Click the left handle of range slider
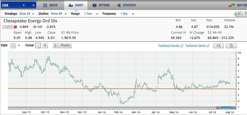Image resolution: width=247 pixels, height=115 pixels. (x=219, y=107)
